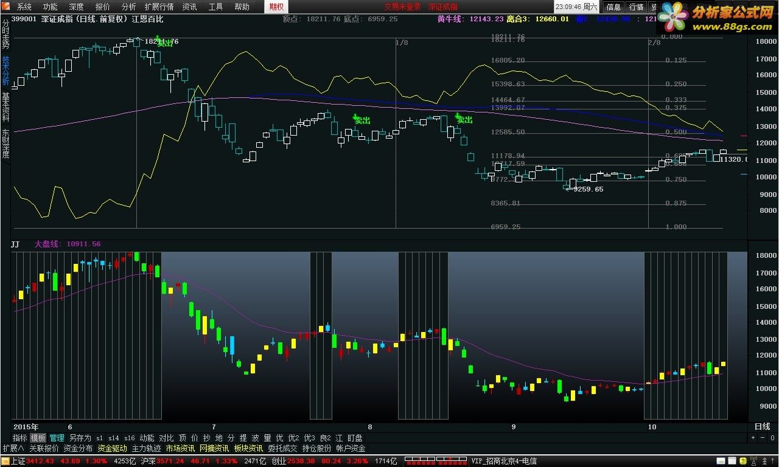Click the 模板 tab in bottom toolbar
The image size is (779, 467).
pyautogui.click(x=38, y=438)
